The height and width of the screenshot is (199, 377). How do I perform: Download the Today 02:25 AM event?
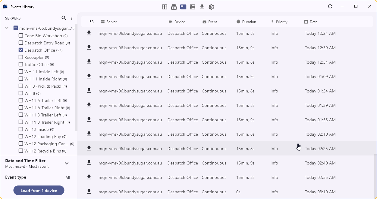click(89, 148)
